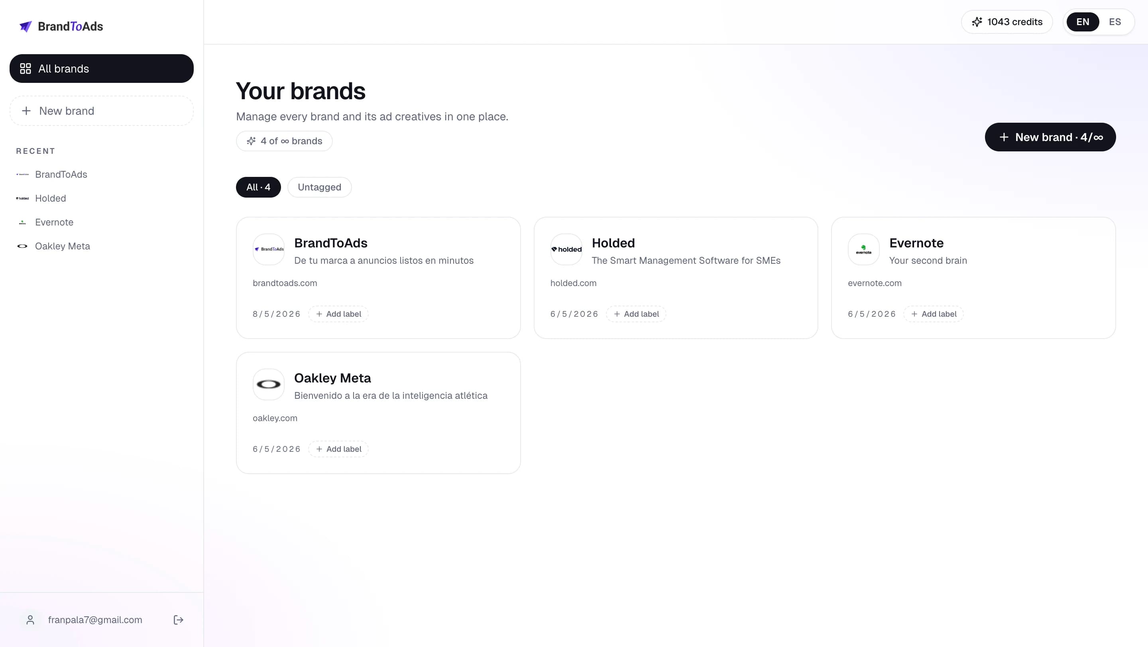
Task: Click the evernote.com URL text
Action: [875, 283]
